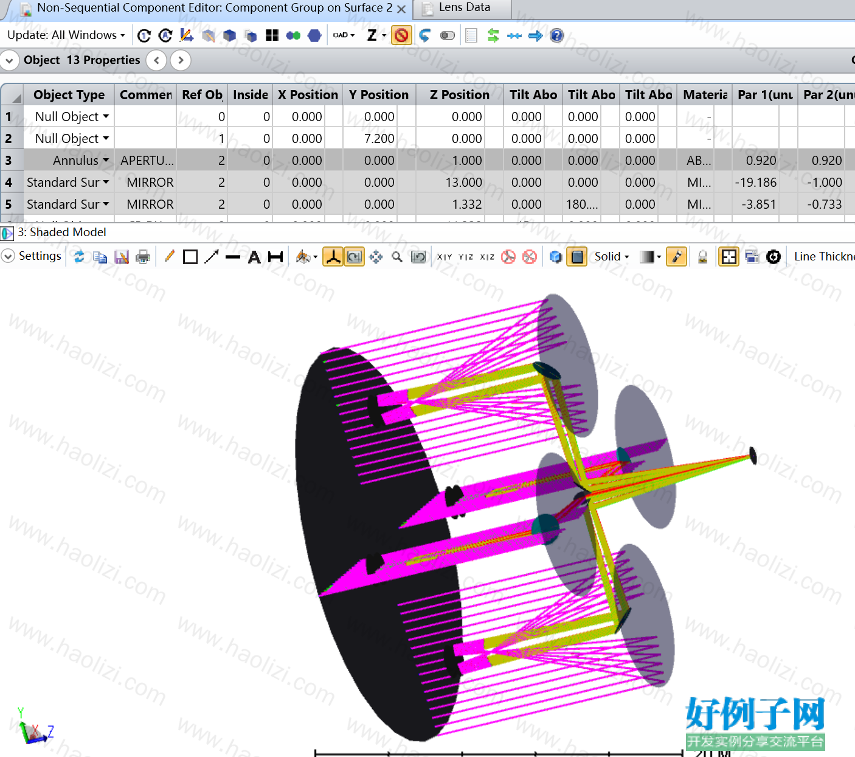This screenshot has height=757, width=855.
Task: Save the Shaded Model image
Action: [x=122, y=257]
